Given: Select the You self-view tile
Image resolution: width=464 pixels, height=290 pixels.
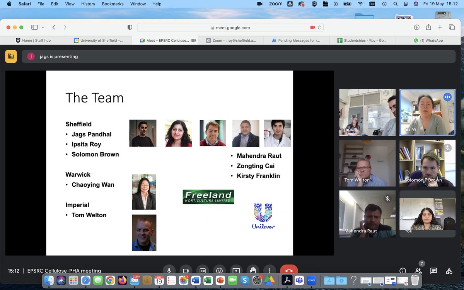Looking at the screenshot, I should [x=427, y=214].
